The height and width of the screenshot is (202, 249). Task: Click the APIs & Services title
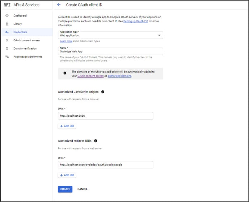point(26,5)
